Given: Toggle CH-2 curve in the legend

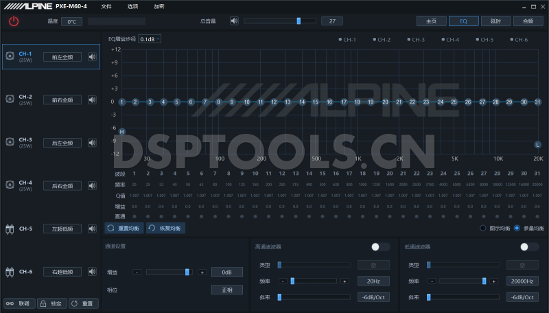Looking at the screenshot, I should coord(382,40).
